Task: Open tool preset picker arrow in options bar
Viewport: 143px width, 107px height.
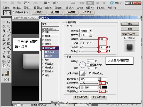Action: tap(9, 13)
